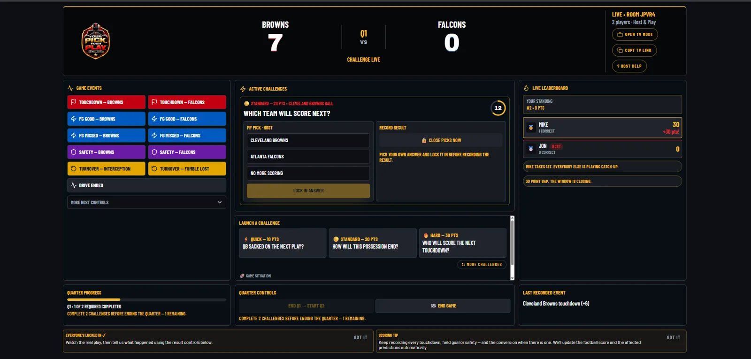Click the copy icon in Copy TV Link
751x359 pixels.
click(620, 50)
